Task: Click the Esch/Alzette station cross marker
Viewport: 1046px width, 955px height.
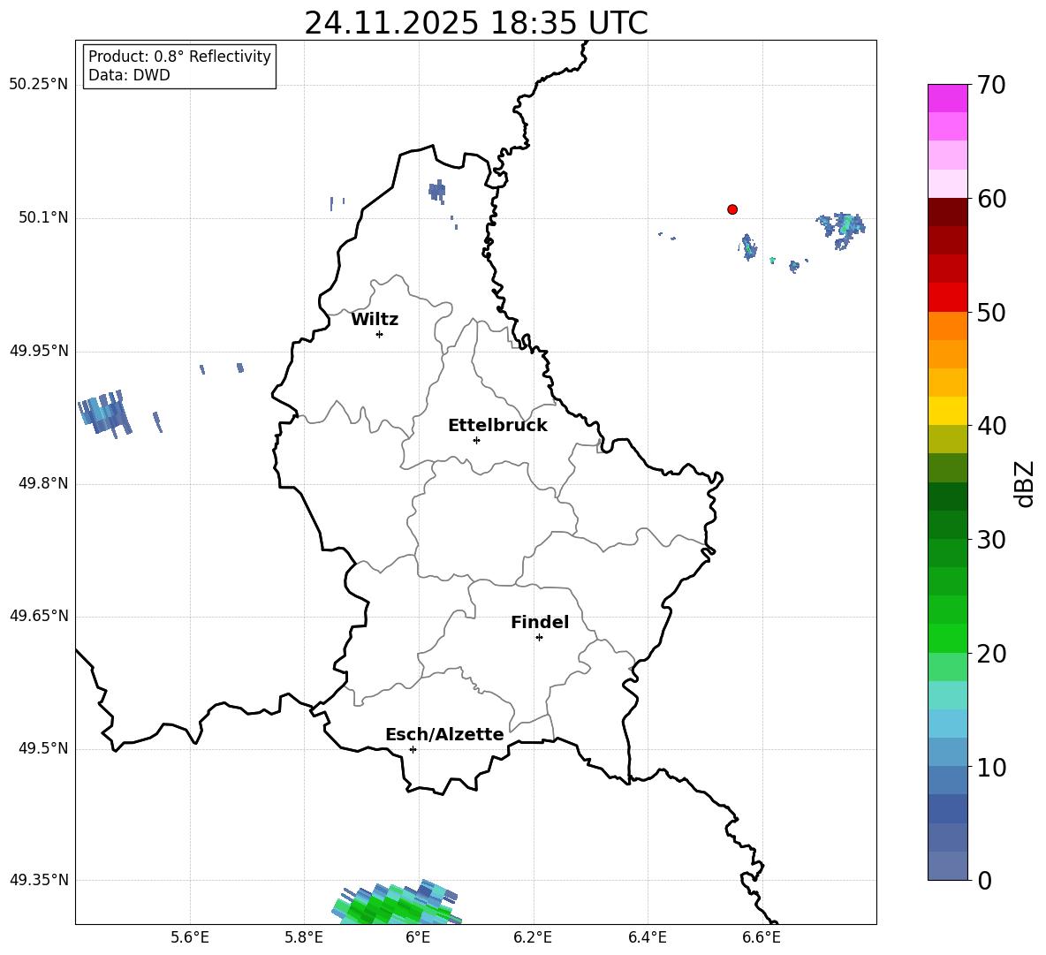Action: (x=413, y=749)
